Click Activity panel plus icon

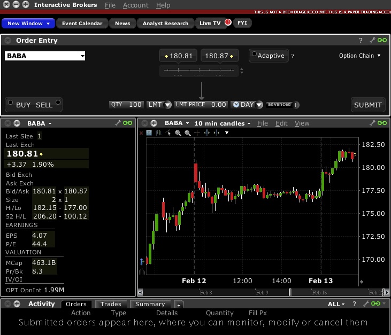point(17,304)
